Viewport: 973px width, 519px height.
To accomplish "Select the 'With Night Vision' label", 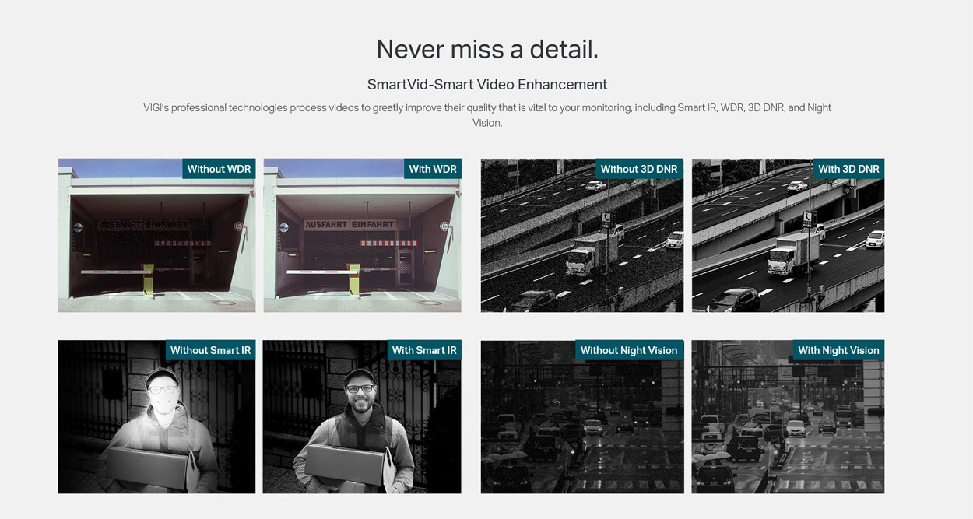I will click(x=838, y=350).
